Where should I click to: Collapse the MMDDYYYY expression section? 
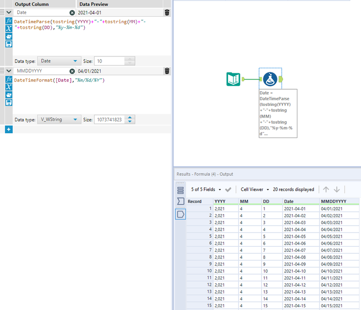(x=9, y=71)
